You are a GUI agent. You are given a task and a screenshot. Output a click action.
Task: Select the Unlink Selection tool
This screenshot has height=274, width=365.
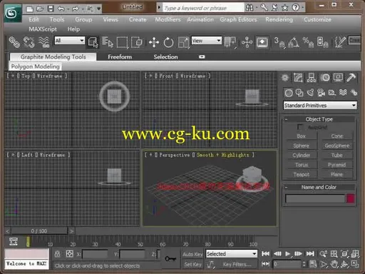[29, 42]
